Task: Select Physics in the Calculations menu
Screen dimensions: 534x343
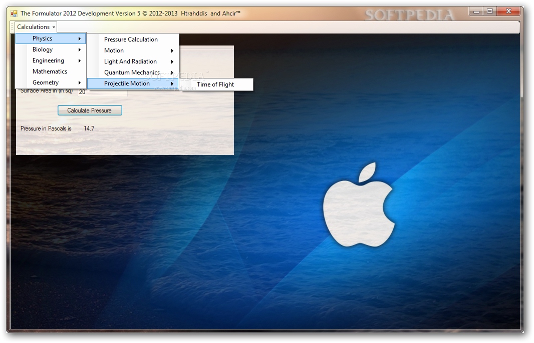Action: 51,38
